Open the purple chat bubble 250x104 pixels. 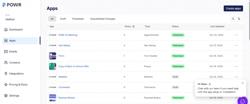pos(243,101)
